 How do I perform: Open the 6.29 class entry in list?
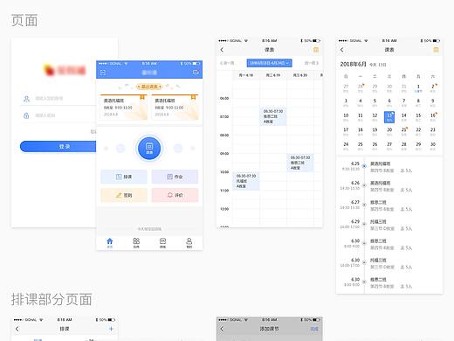click(x=389, y=225)
